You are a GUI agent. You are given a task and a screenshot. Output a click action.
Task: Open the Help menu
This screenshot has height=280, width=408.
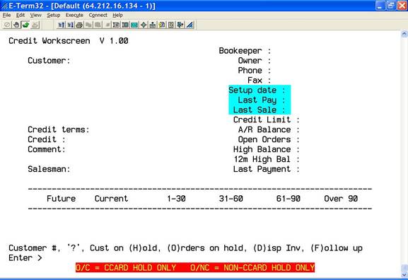[117, 15]
